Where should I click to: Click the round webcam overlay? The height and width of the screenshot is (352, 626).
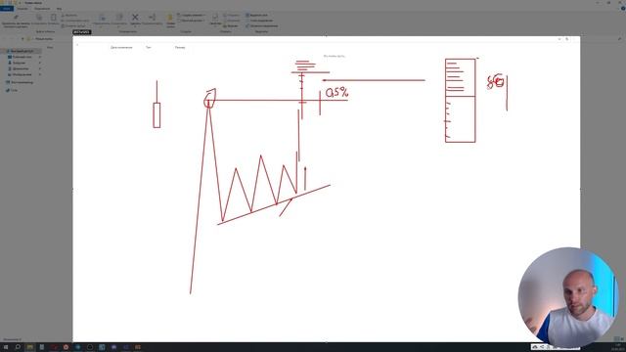pyautogui.click(x=568, y=297)
